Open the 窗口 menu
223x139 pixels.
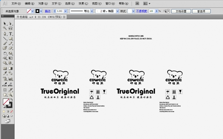pos(110,4)
